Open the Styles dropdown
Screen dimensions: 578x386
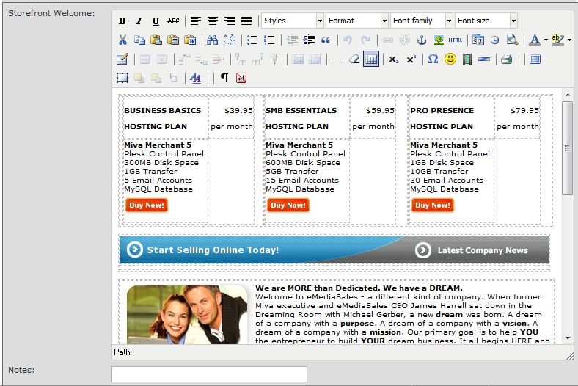pyautogui.click(x=293, y=21)
